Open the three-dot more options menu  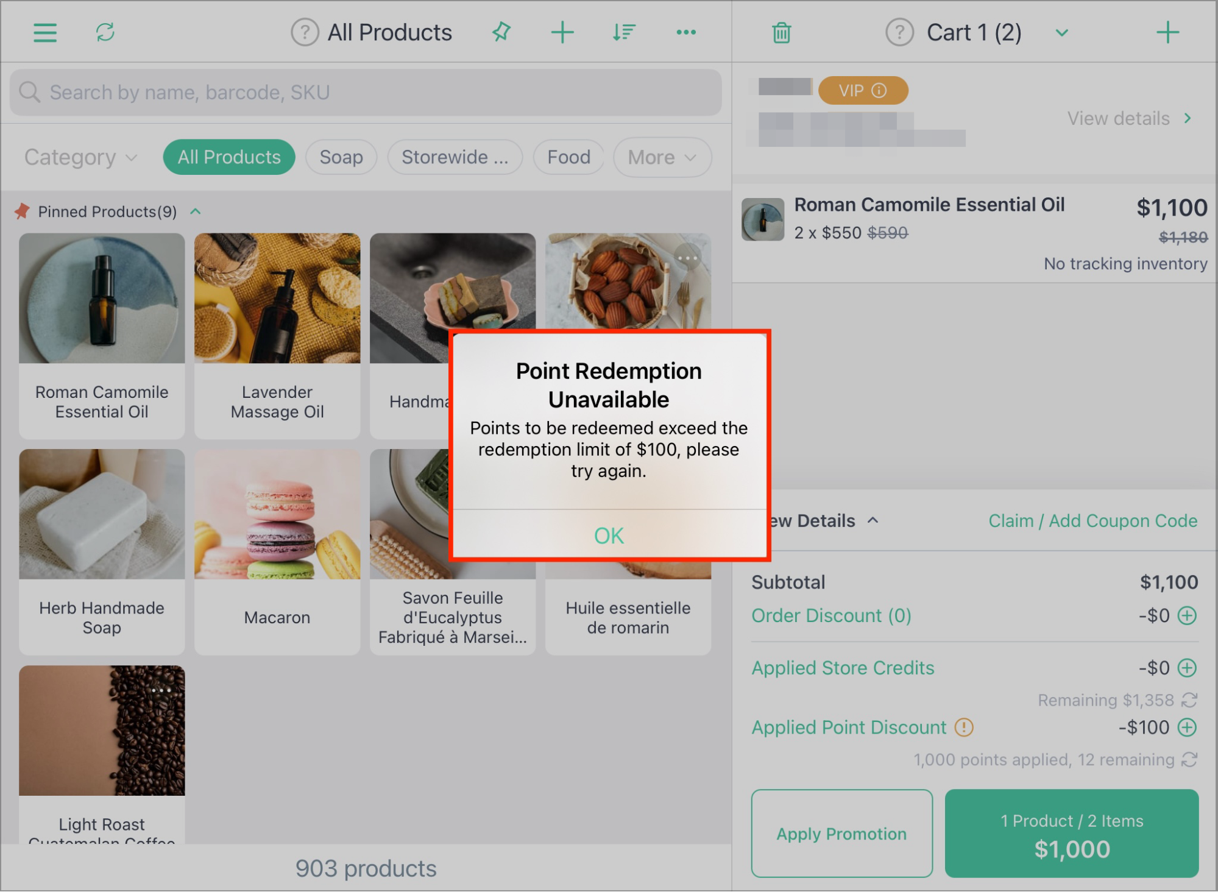tap(686, 32)
